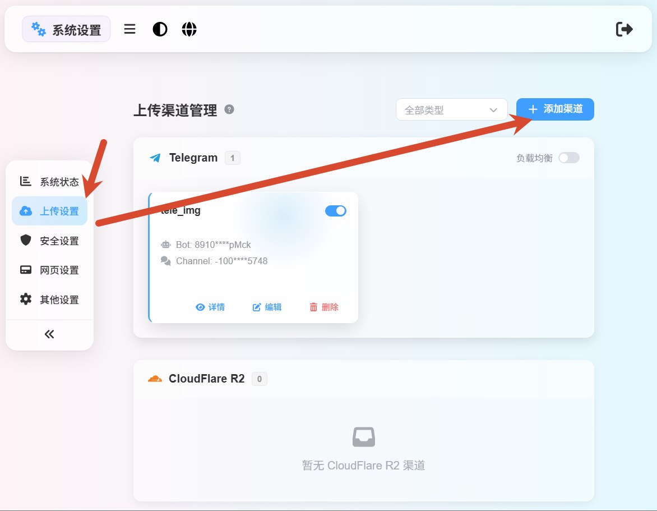Collapse the sidebar with double chevron
The height and width of the screenshot is (511, 657).
[49, 334]
